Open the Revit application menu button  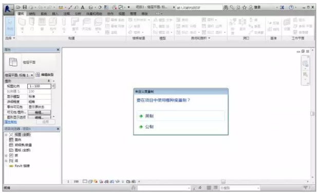(x=8, y=9)
